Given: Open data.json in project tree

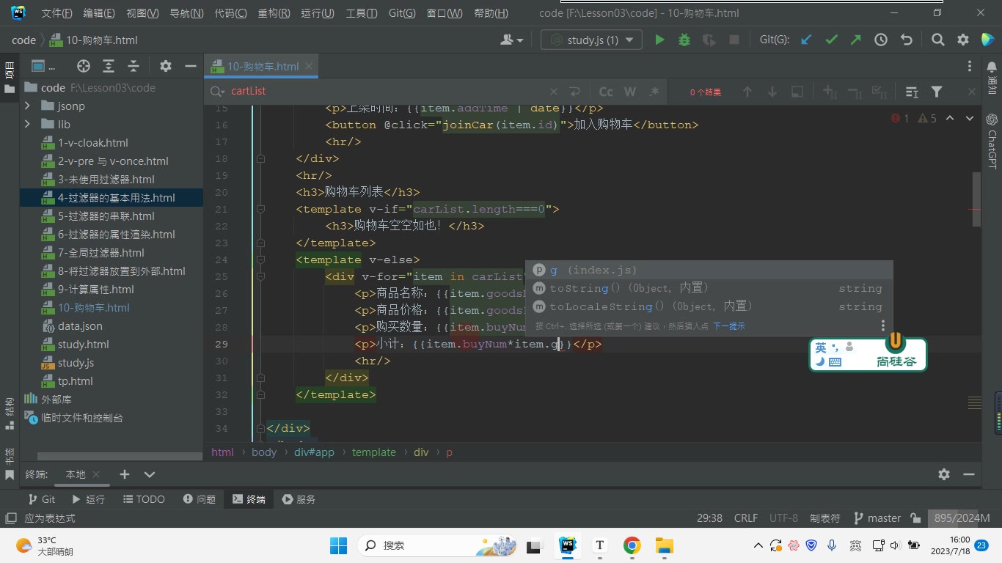Looking at the screenshot, I should [80, 326].
